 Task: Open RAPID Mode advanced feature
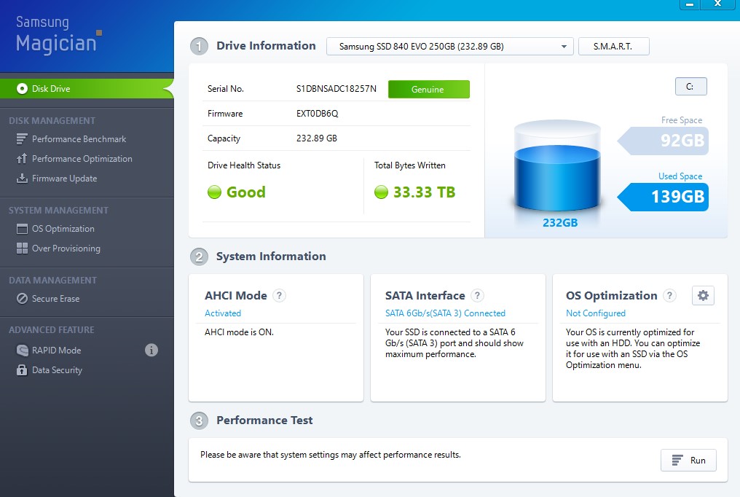click(56, 351)
